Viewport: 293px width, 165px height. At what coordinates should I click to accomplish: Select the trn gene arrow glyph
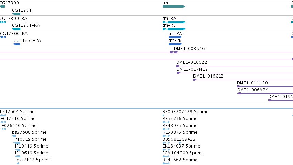[174, 7]
